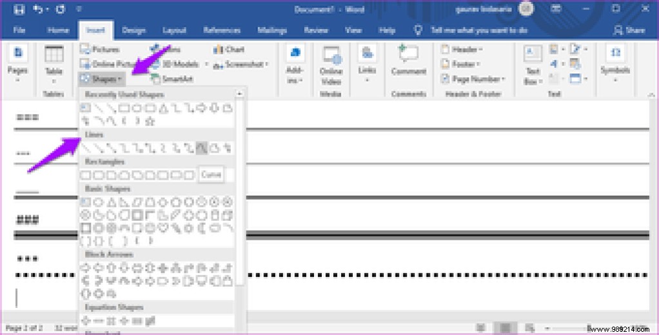Image resolution: width=659 pixels, height=335 pixels.
Task: Open the Help tab
Action: [x=386, y=30]
